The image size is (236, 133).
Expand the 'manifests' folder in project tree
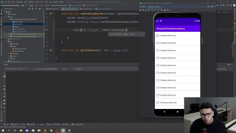click(7, 14)
